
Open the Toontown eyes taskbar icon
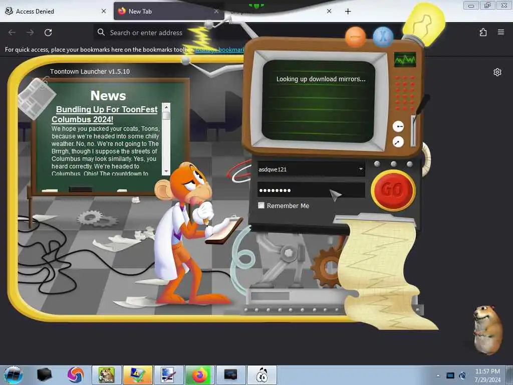click(x=262, y=375)
